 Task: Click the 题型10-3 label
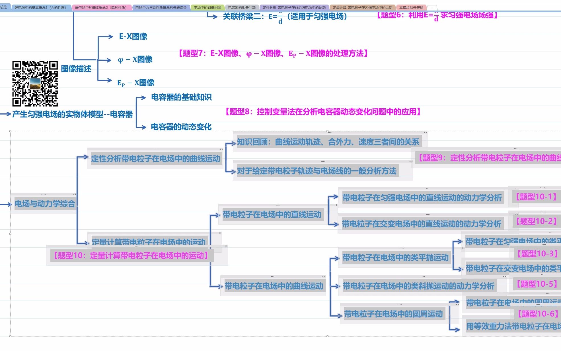pos(537,254)
